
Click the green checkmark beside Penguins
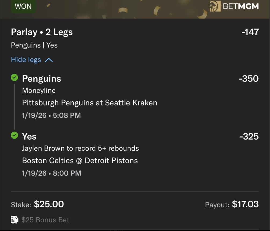[x=14, y=78]
